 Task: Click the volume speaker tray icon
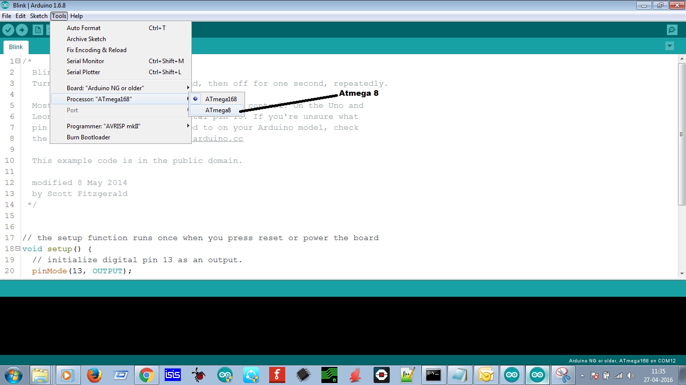click(x=631, y=375)
